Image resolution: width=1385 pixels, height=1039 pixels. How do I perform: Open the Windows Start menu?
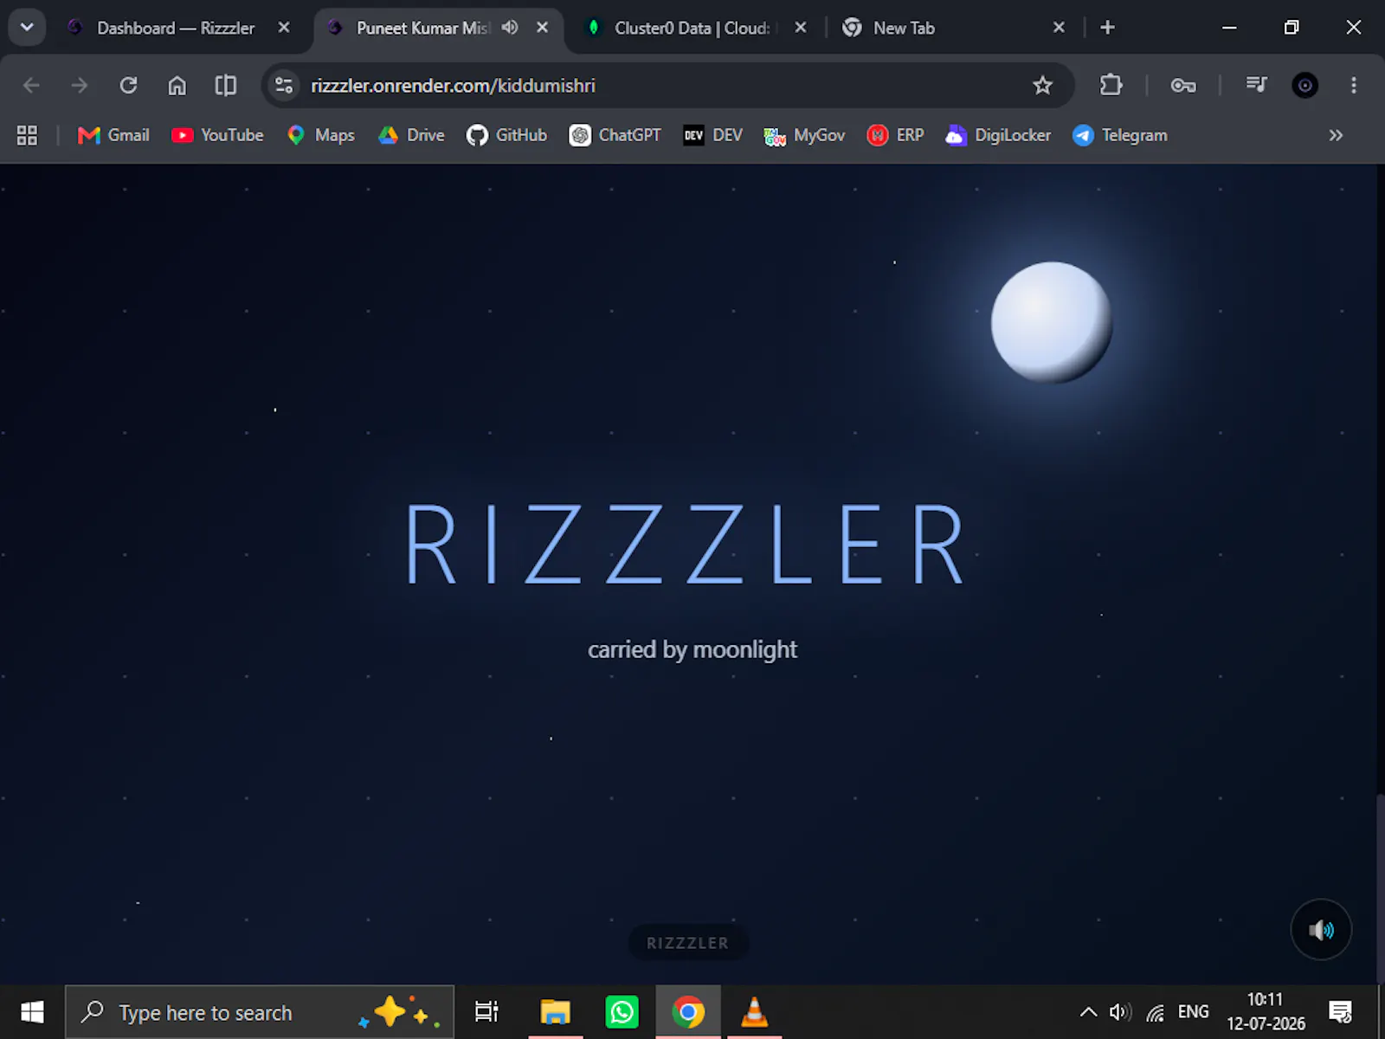32,1012
